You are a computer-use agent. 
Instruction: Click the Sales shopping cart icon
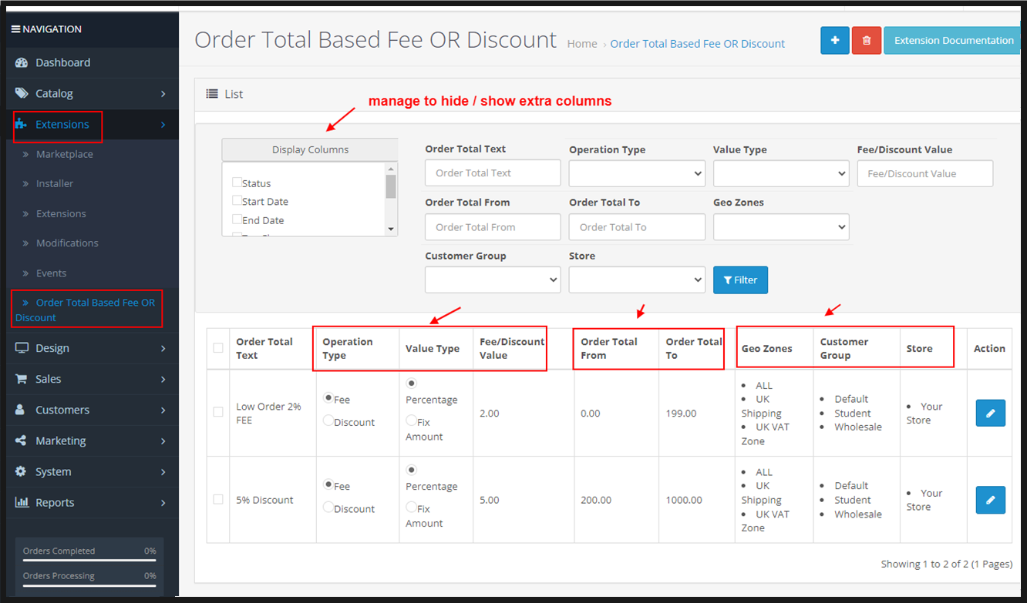coord(22,379)
